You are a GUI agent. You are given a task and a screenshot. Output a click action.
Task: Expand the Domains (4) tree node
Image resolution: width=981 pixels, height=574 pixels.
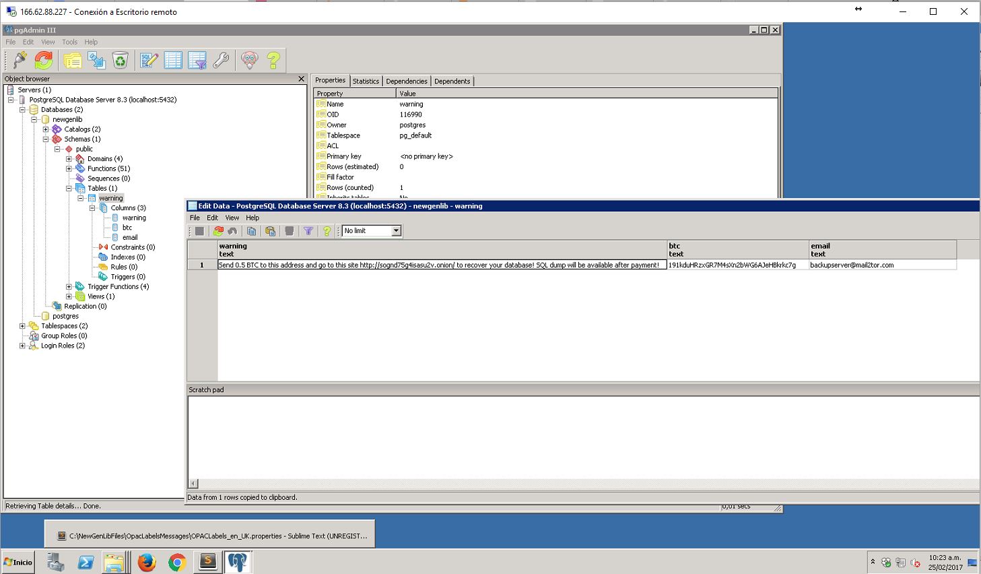click(69, 159)
